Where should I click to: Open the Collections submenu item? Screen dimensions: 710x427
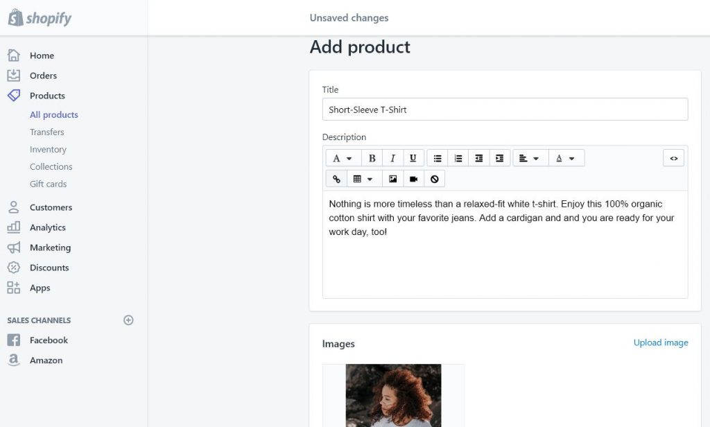pyautogui.click(x=51, y=166)
